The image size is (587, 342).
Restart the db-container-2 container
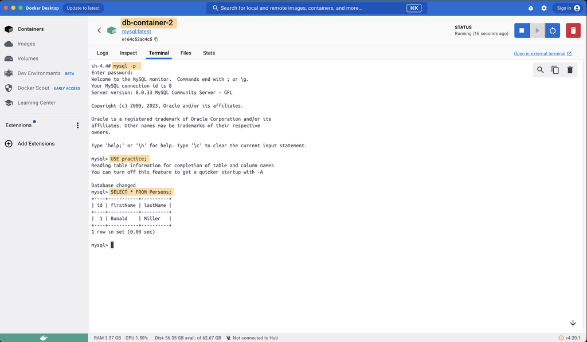[x=552, y=30]
